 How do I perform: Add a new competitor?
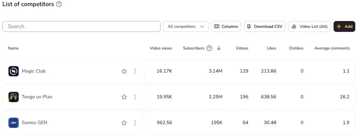[x=344, y=27]
